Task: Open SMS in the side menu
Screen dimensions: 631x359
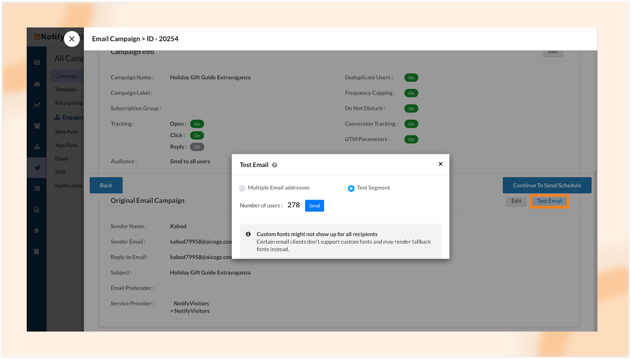Action: click(60, 172)
